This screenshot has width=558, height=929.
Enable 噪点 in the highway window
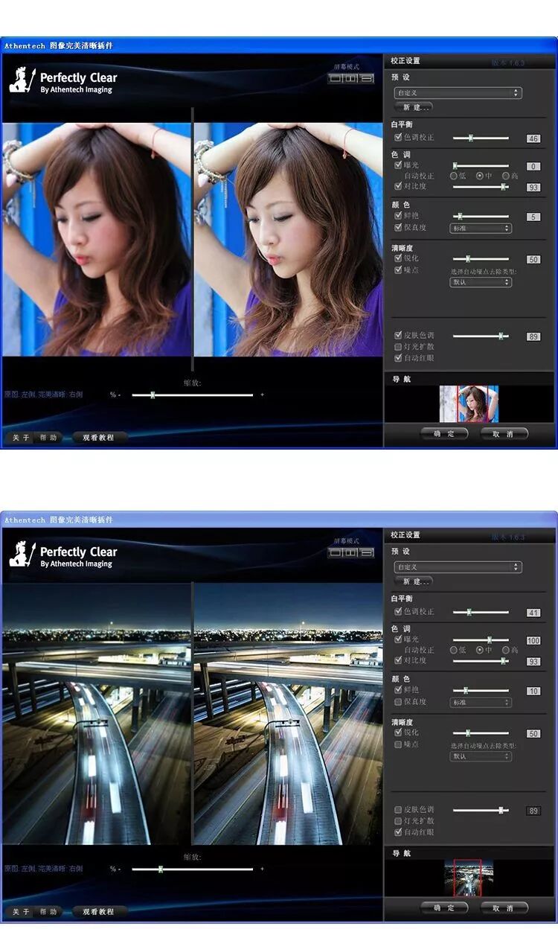tap(398, 744)
